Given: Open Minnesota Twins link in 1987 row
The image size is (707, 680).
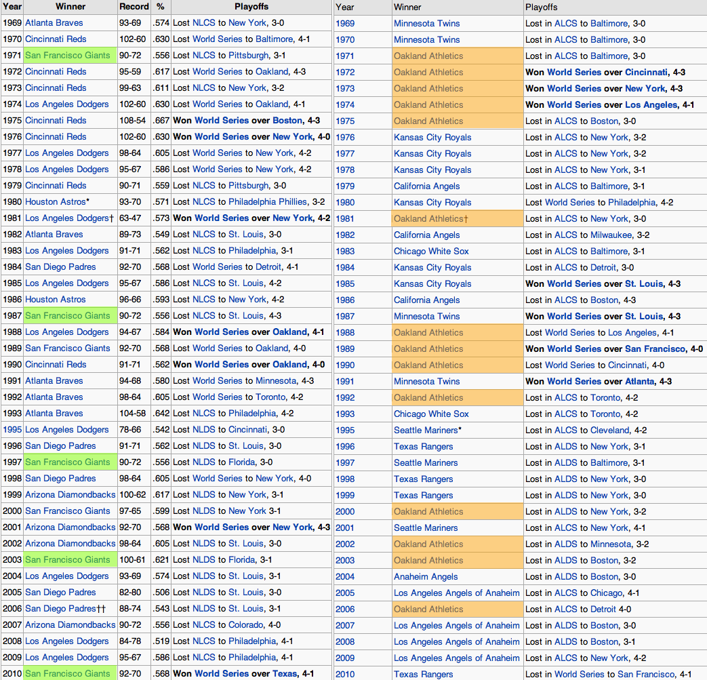Looking at the screenshot, I should pyautogui.click(x=426, y=317).
